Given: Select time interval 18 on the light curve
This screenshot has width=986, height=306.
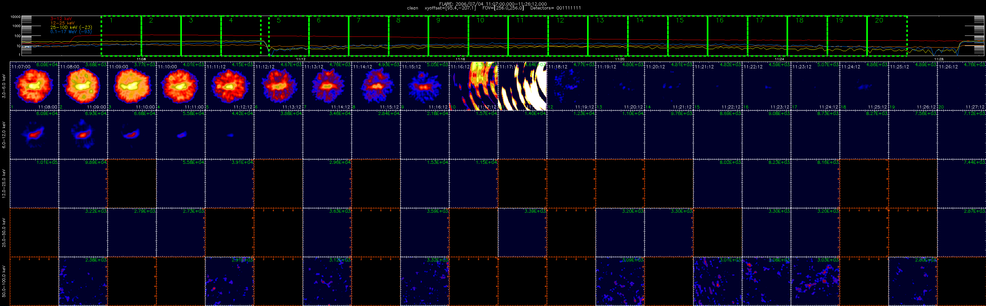Looking at the screenshot, I should click(x=807, y=35).
